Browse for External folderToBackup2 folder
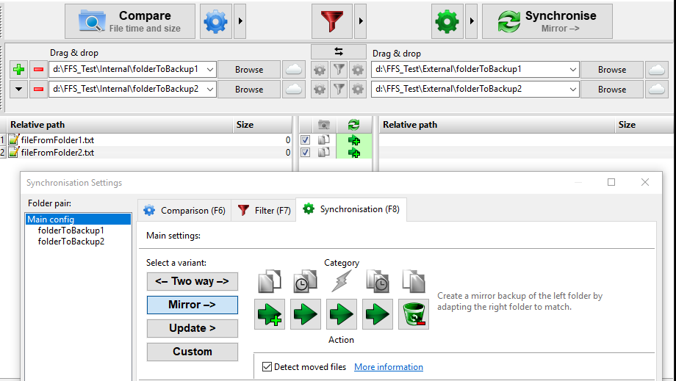 pyautogui.click(x=612, y=89)
